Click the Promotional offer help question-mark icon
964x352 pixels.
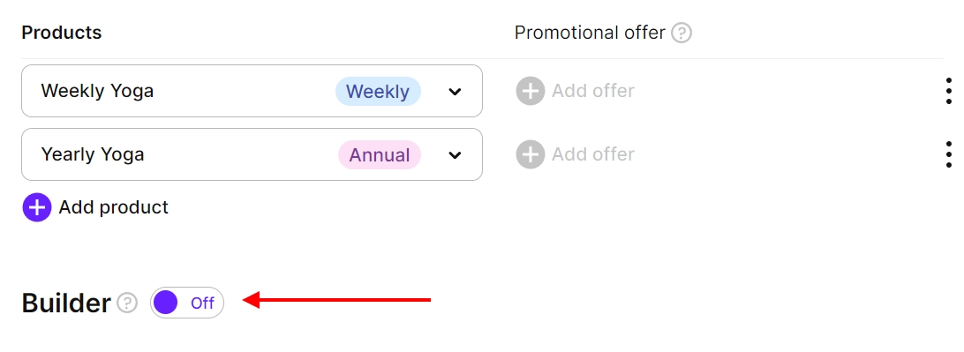682,33
